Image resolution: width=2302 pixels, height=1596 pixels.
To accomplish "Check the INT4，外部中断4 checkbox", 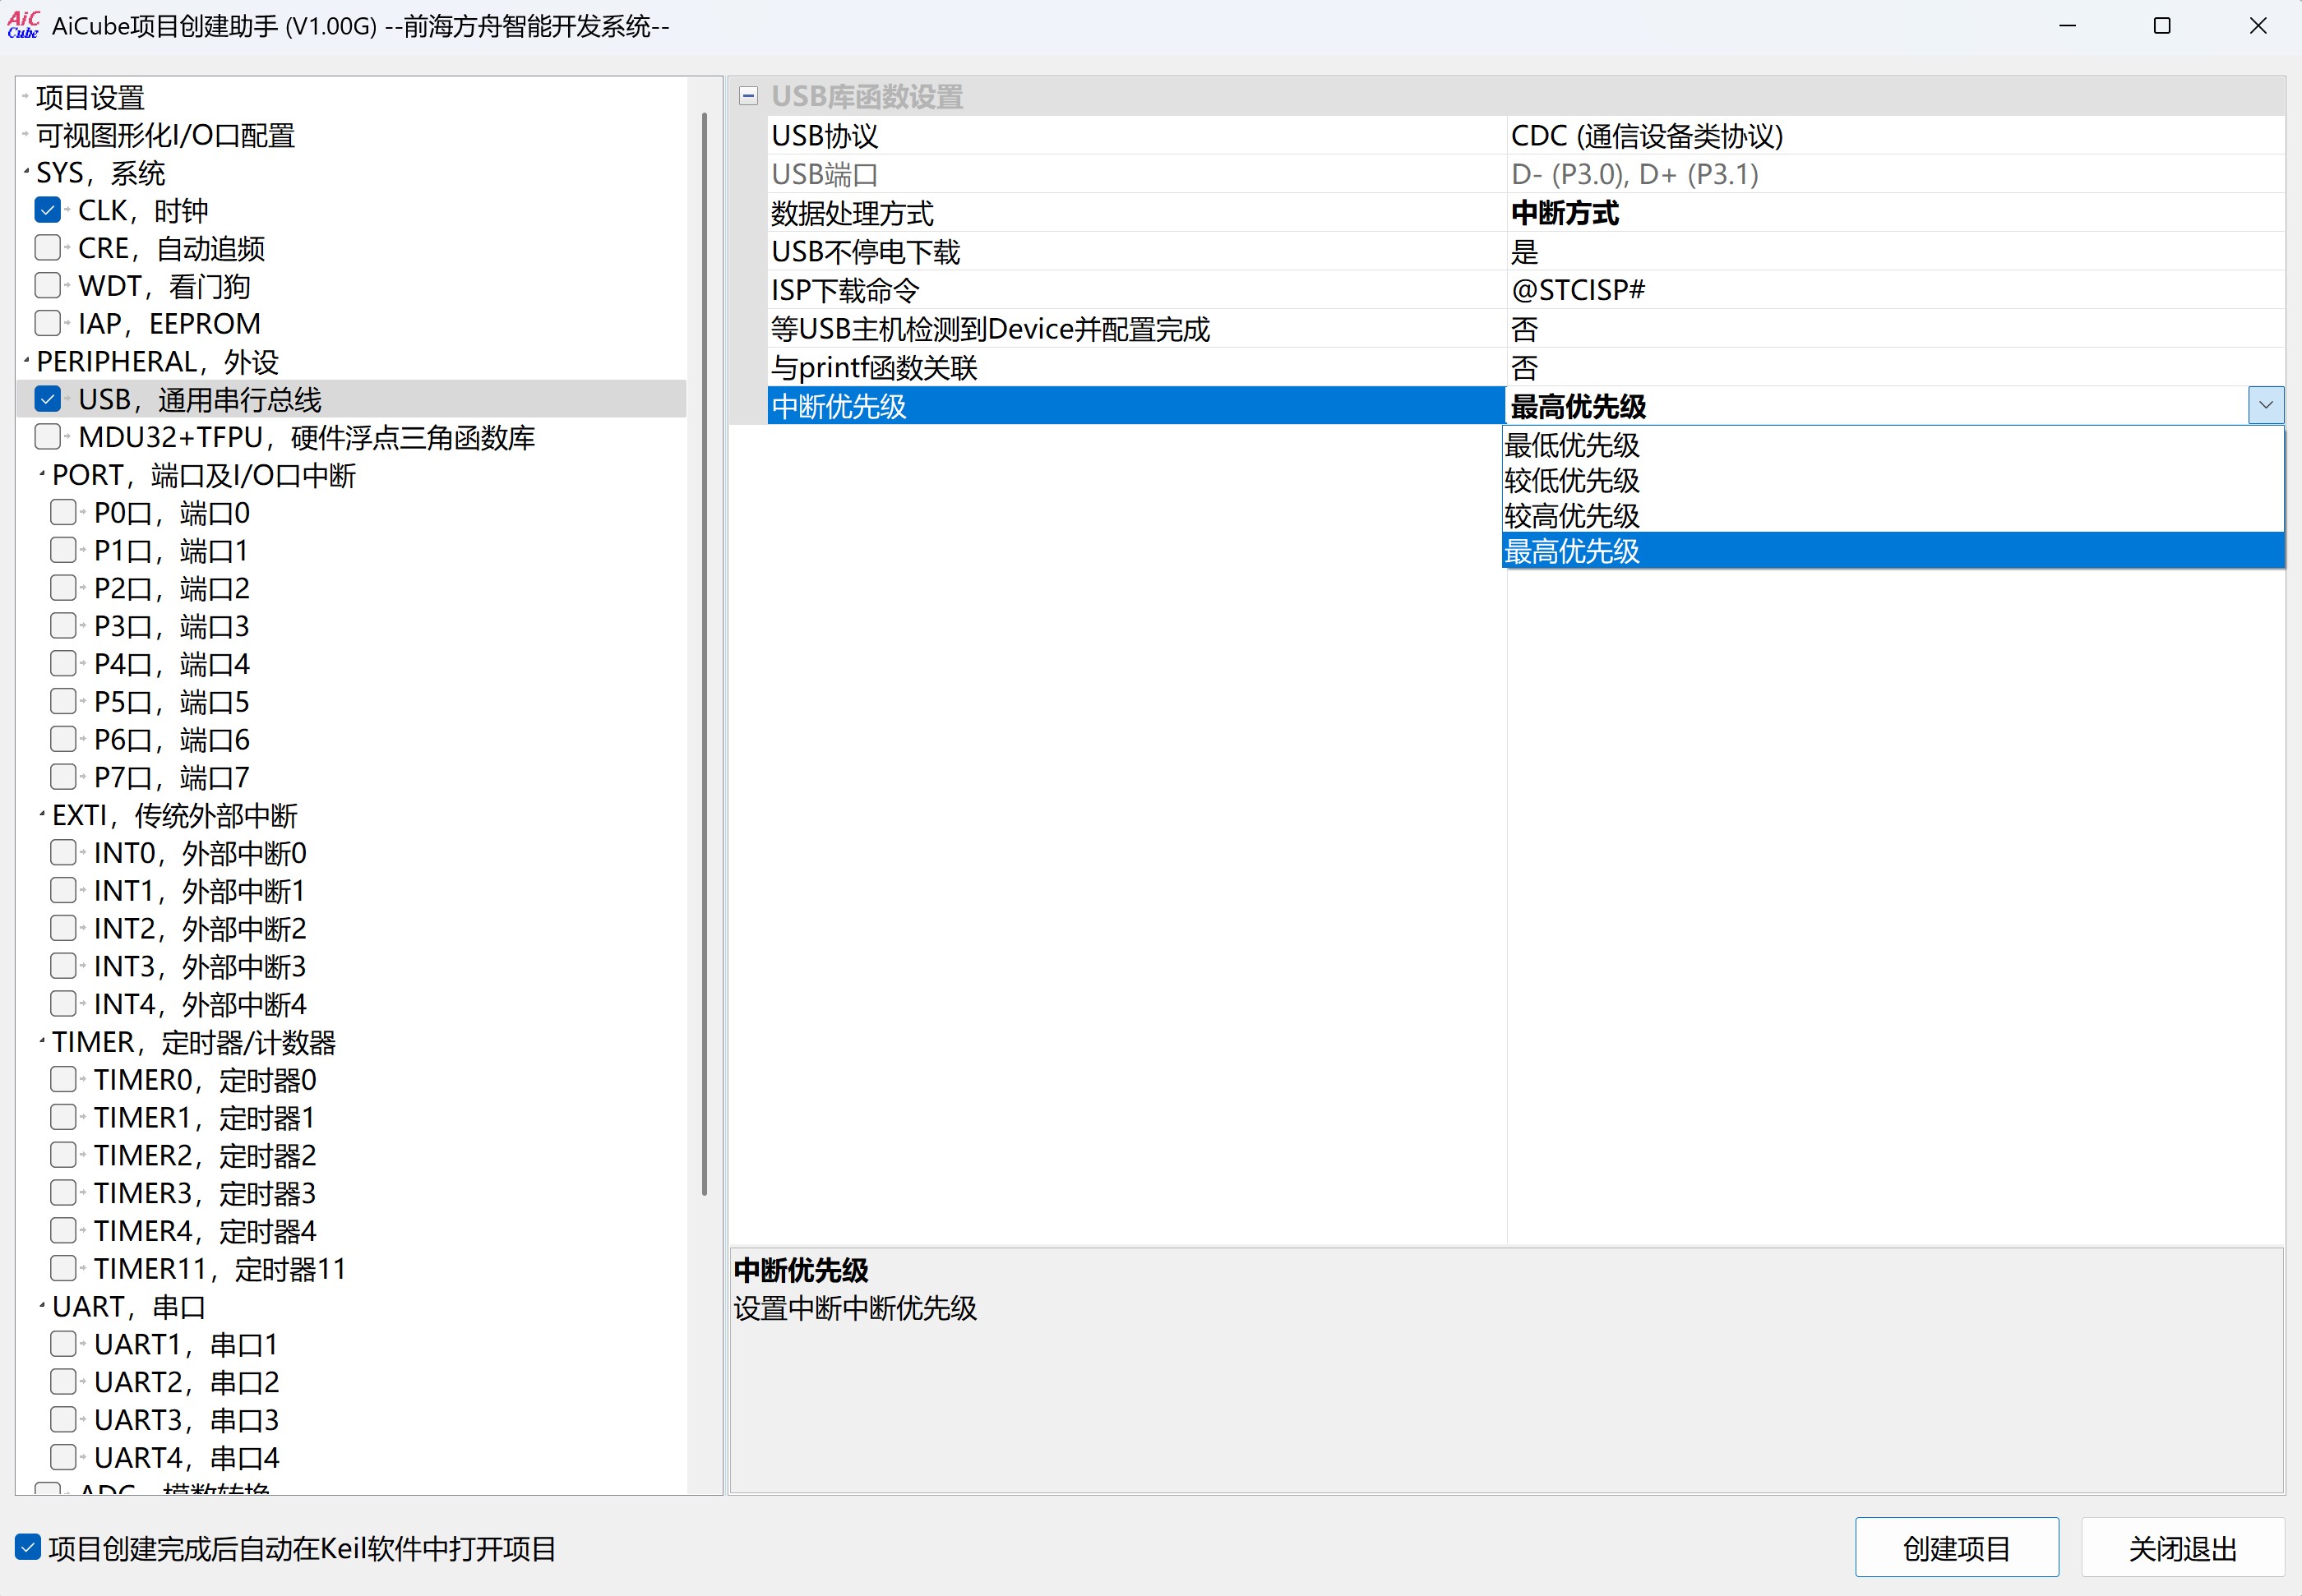I will point(63,1003).
